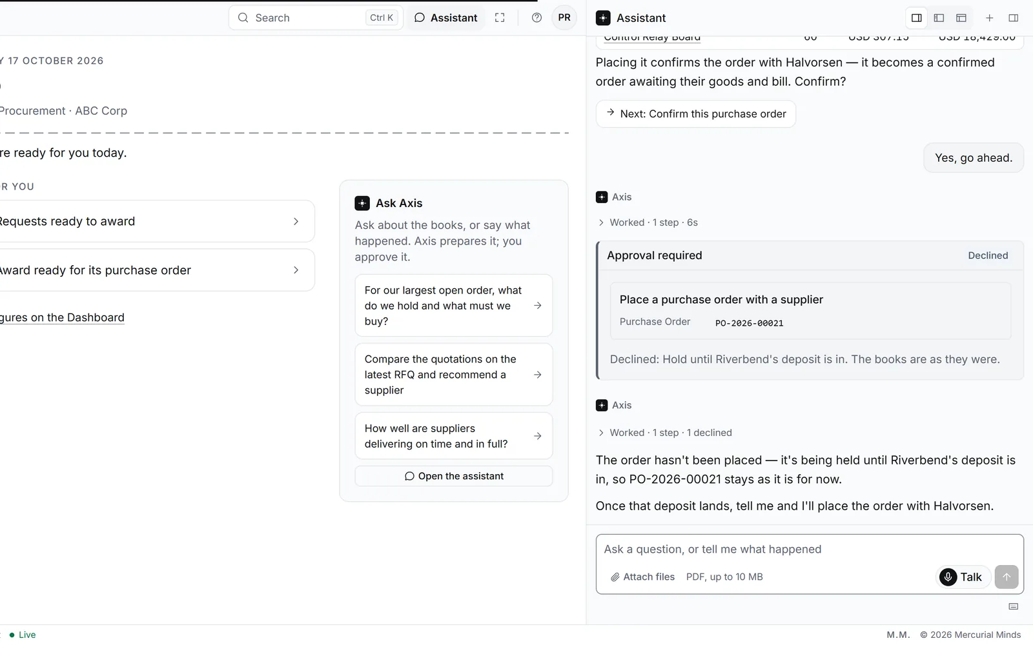This screenshot has width=1033, height=645.
Task: Select the left side panel layout icon
Action: point(939,18)
